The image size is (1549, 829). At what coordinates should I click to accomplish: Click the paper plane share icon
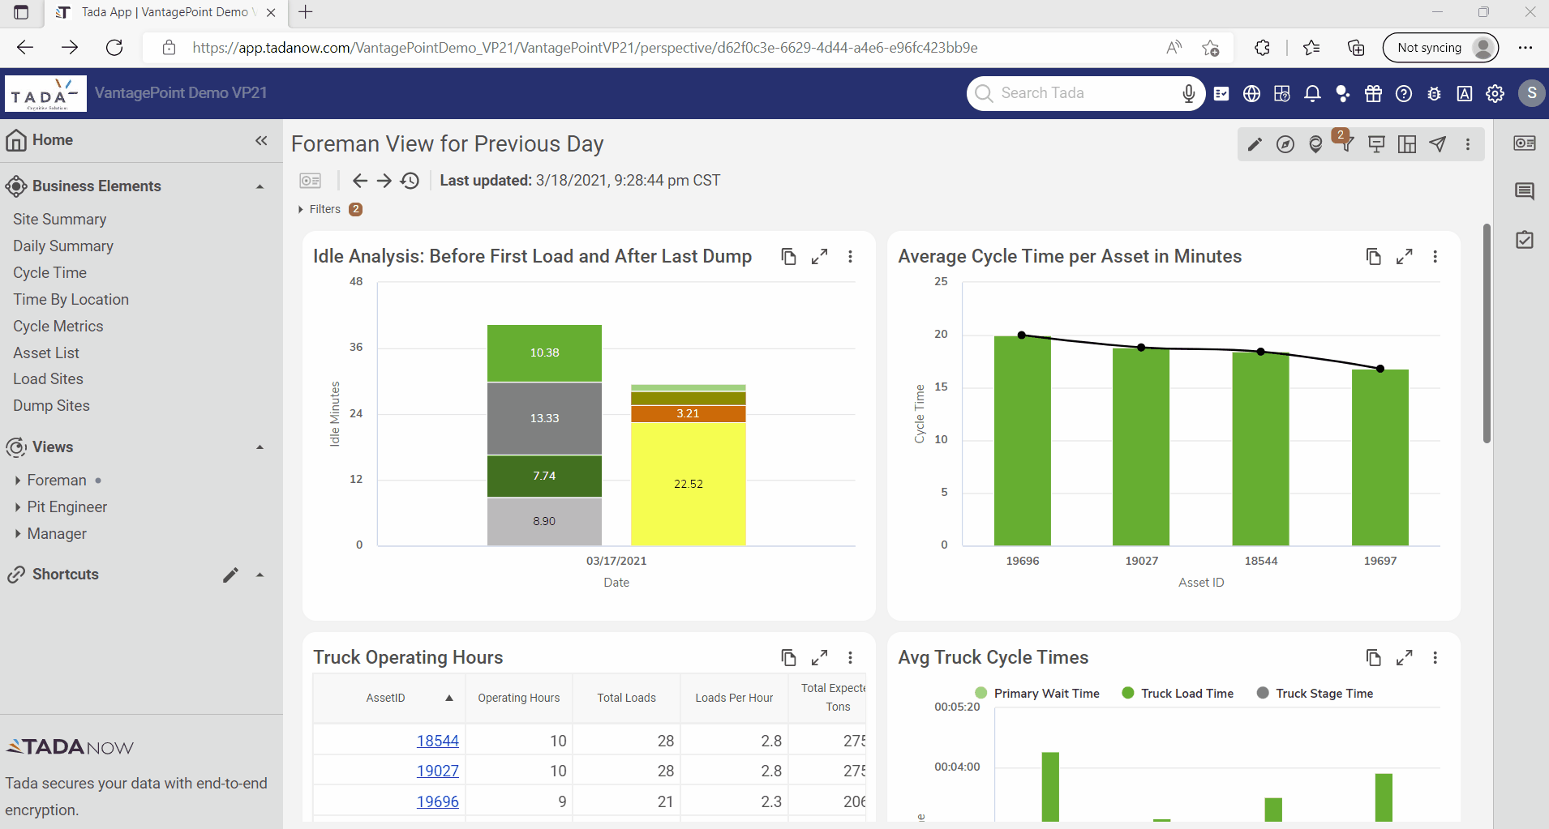coord(1438,144)
